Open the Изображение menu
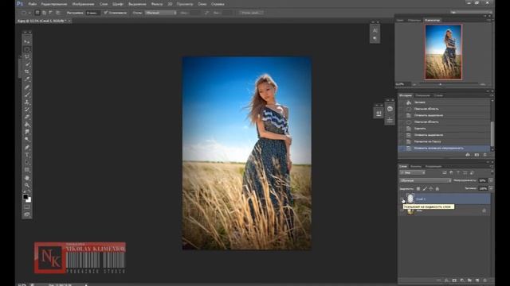This screenshot has height=286, width=510. pos(83,4)
